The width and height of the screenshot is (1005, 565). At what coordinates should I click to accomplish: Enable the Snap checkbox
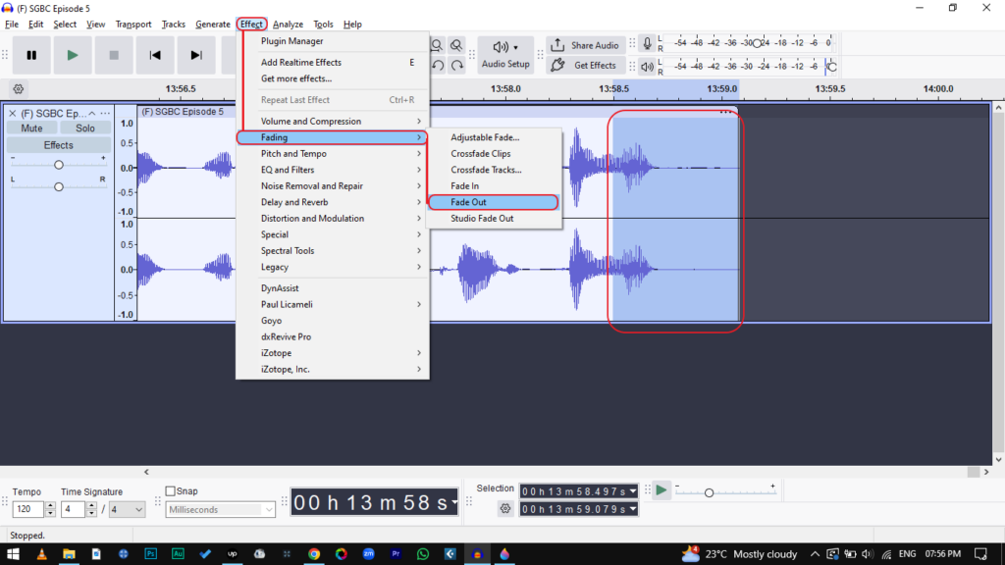tap(171, 491)
